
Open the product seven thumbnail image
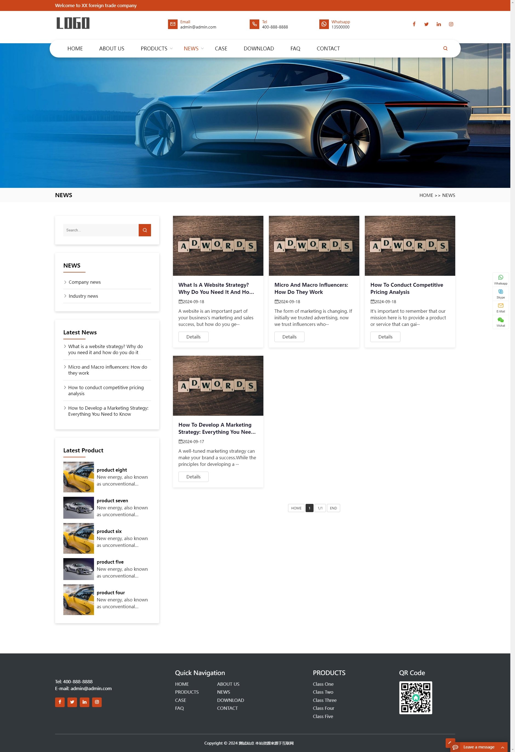click(78, 508)
